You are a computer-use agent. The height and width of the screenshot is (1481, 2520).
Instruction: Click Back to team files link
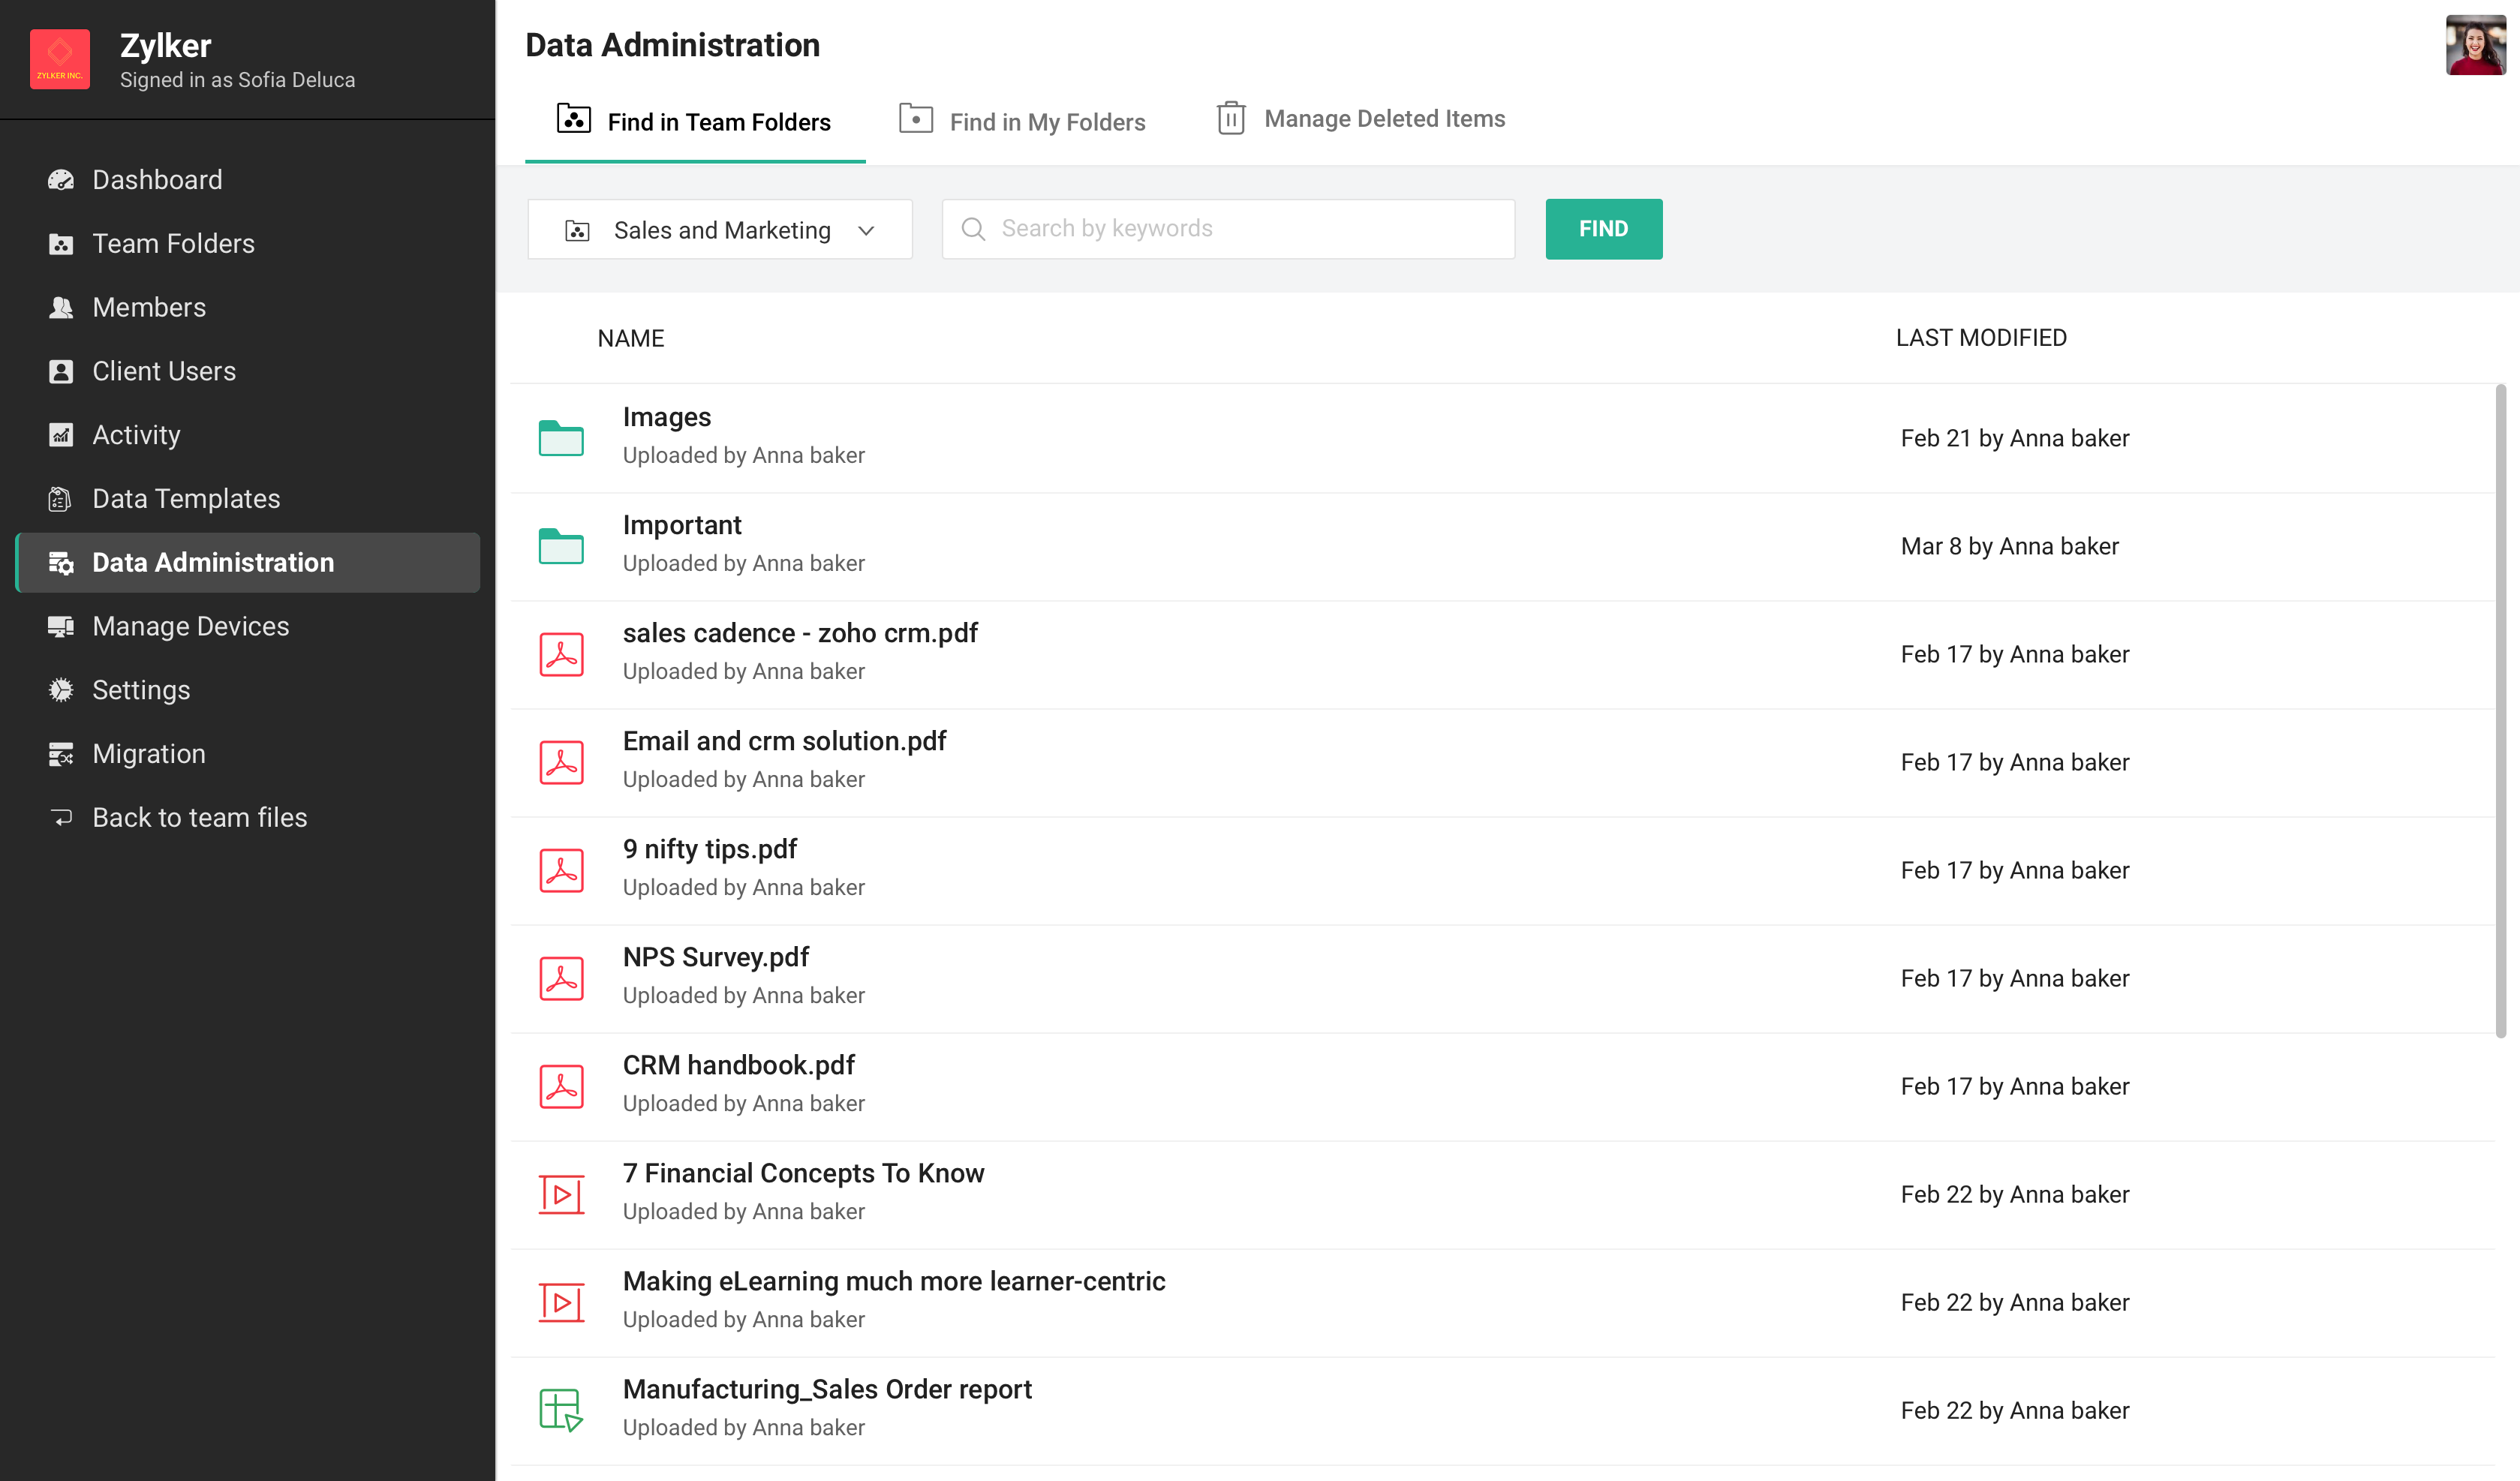pyautogui.click(x=199, y=818)
